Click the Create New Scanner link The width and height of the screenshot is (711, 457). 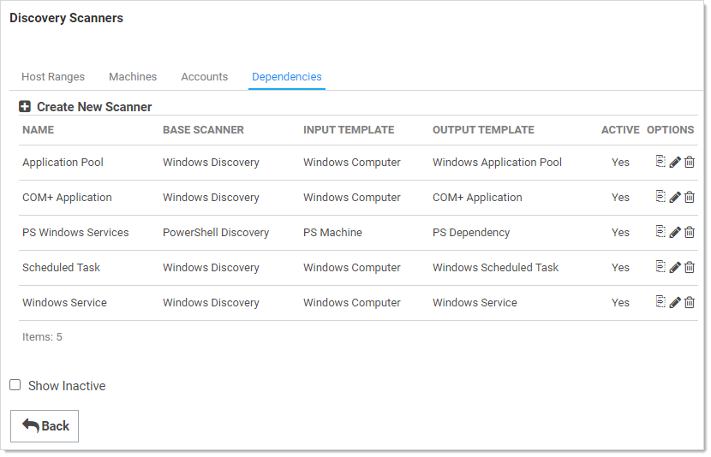94,107
